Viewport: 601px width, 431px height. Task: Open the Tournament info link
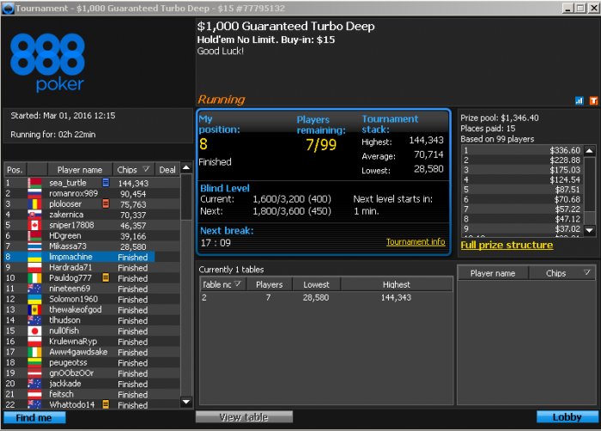click(416, 242)
